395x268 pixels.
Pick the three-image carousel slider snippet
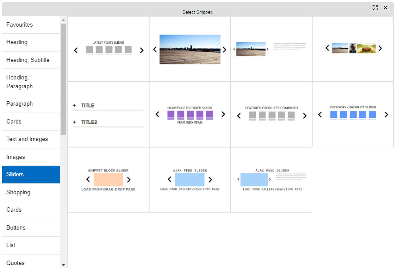pos(353,49)
